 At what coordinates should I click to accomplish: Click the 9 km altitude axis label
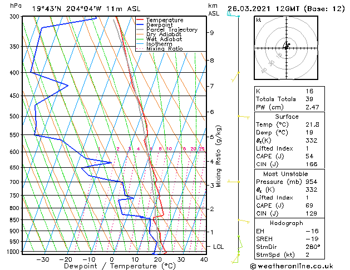(212, 33)
